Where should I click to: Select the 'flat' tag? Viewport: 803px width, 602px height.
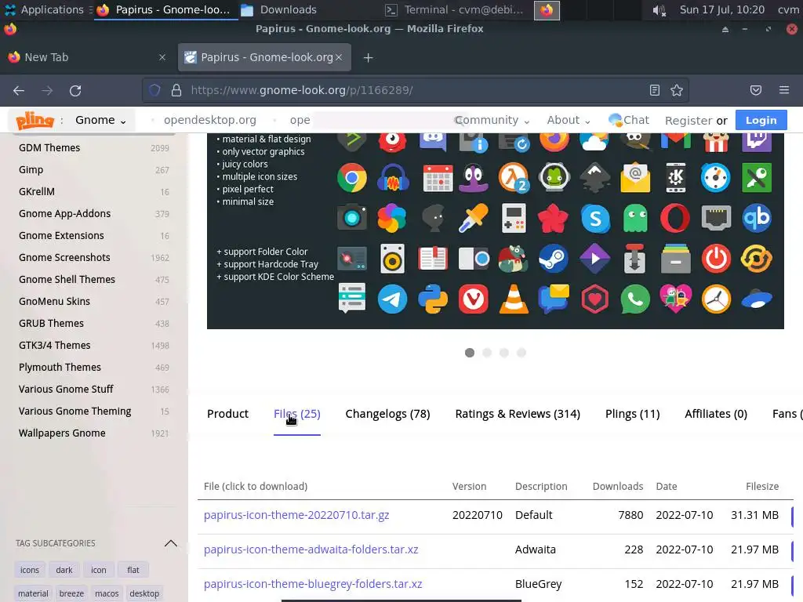click(x=133, y=570)
